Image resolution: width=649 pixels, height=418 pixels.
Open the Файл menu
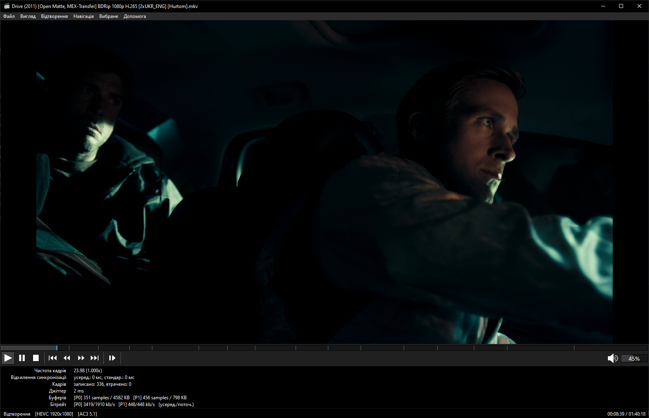[x=9, y=16]
